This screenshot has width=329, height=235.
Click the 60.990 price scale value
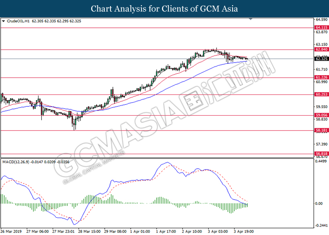pos(321,82)
